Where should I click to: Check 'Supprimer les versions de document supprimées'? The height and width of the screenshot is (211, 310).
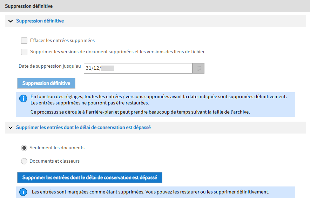point(24,52)
